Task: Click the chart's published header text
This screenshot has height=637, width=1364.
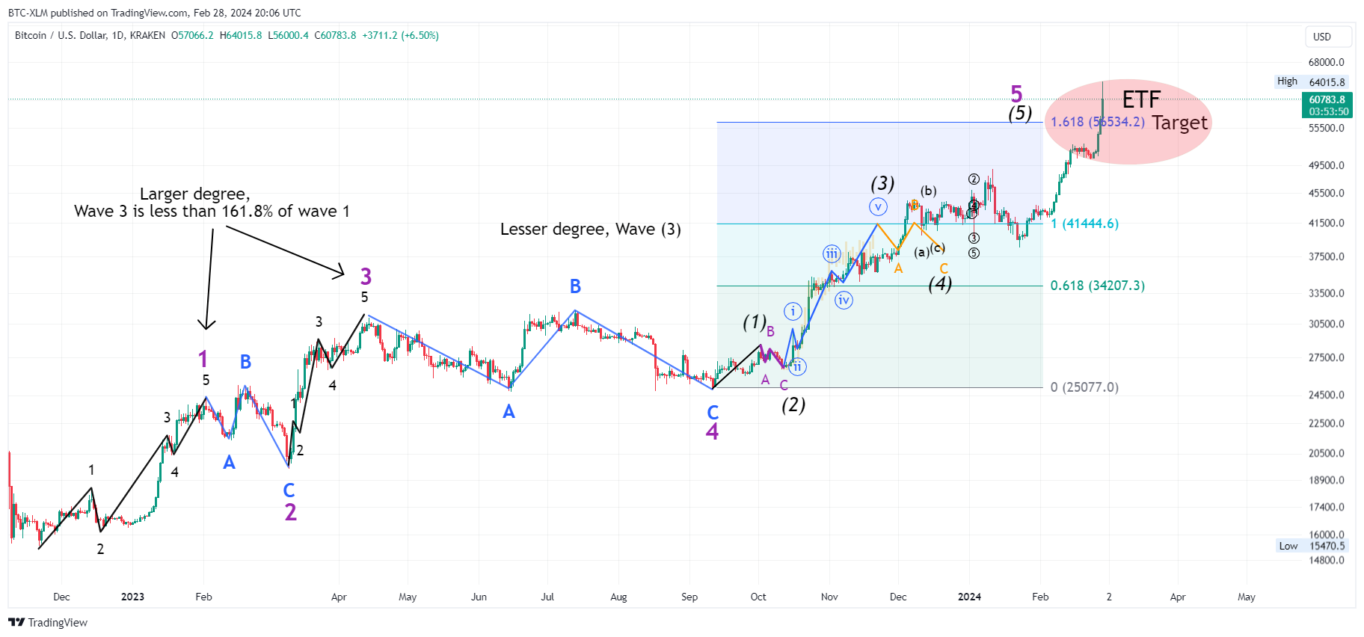Action: click(x=155, y=13)
